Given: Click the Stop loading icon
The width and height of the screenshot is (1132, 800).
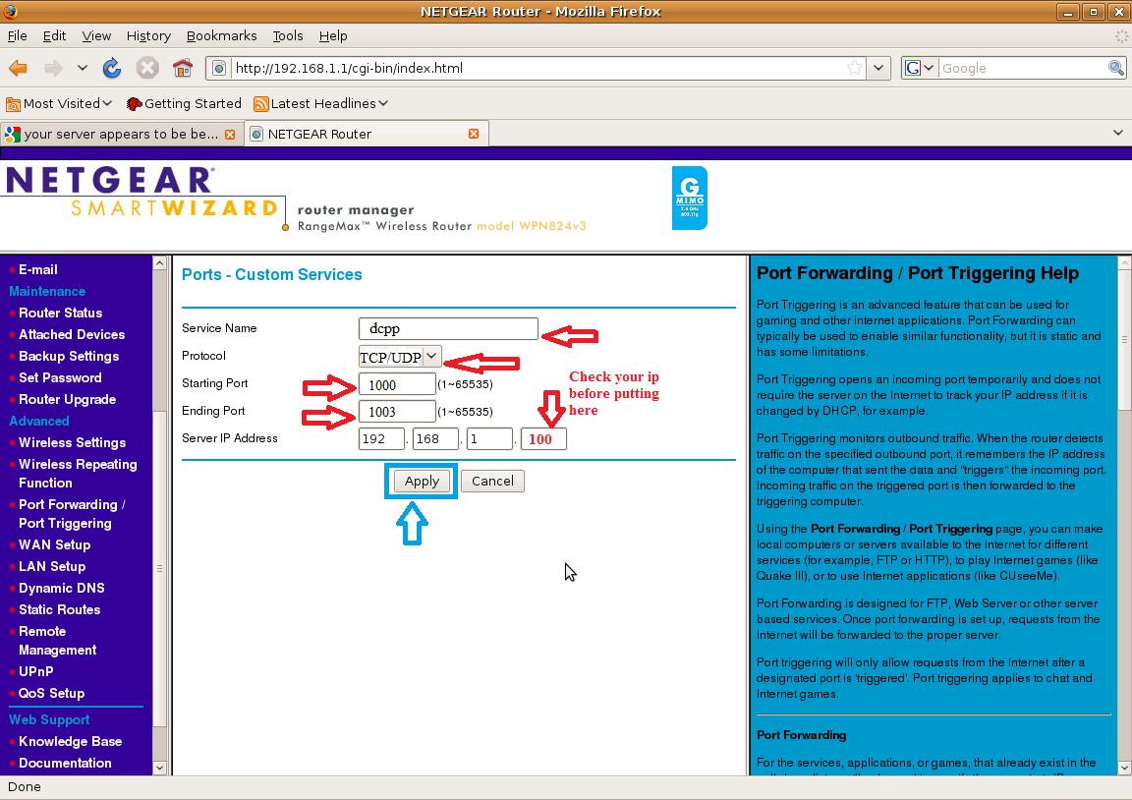Looking at the screenshot, I should coord(147,68).
